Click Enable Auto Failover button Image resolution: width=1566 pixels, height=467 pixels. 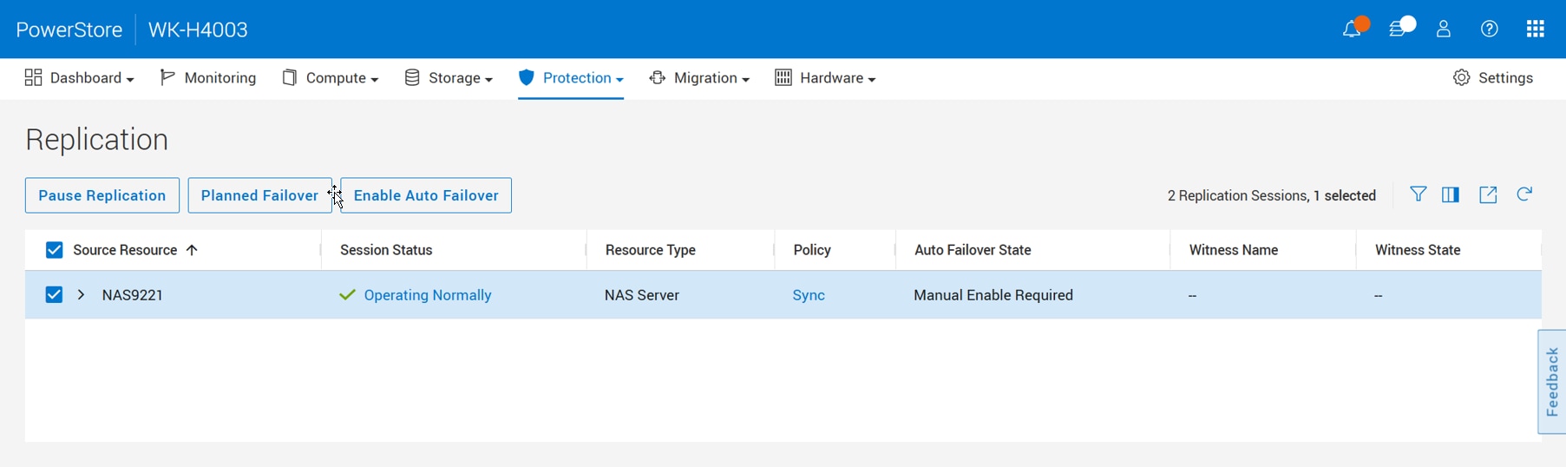tap(426, 195)
